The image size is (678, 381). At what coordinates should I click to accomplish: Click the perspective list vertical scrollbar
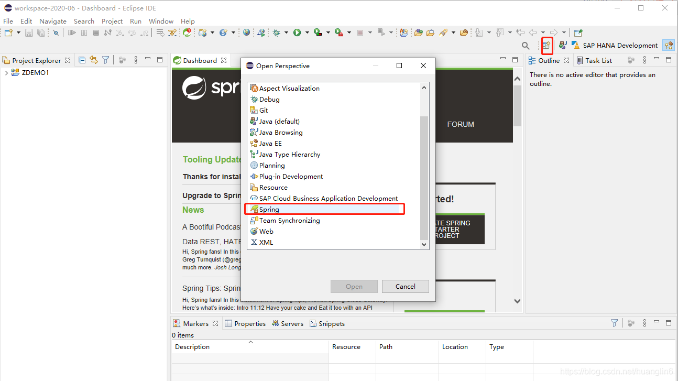click(x=424, y=178)
